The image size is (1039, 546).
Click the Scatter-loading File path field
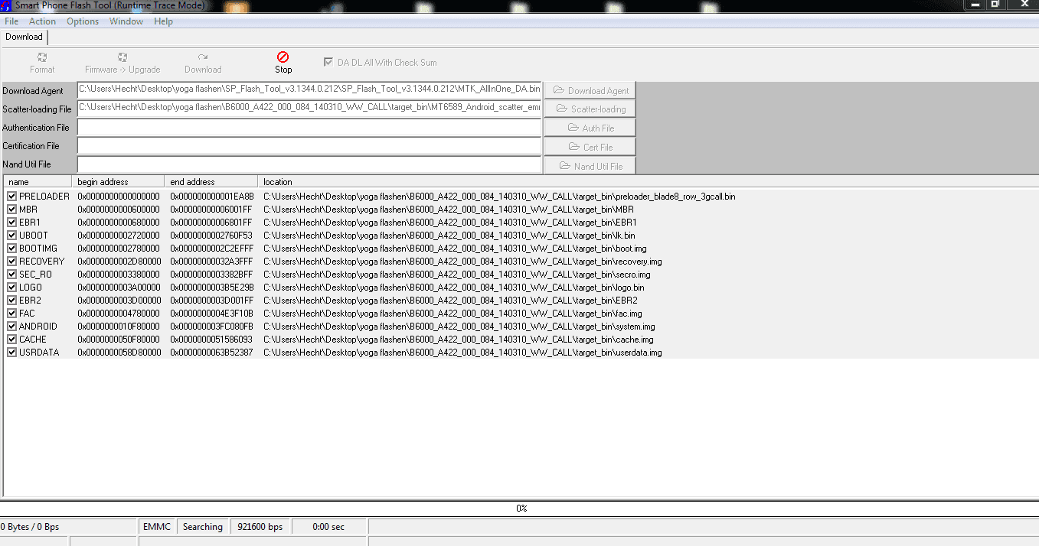[x=309, y=108]
